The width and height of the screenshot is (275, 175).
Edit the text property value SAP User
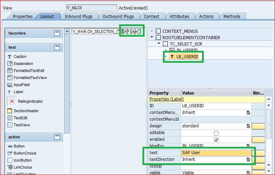(x=216, y=153)
